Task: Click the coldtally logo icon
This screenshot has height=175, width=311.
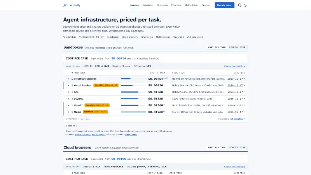Action: pos(65,5)
